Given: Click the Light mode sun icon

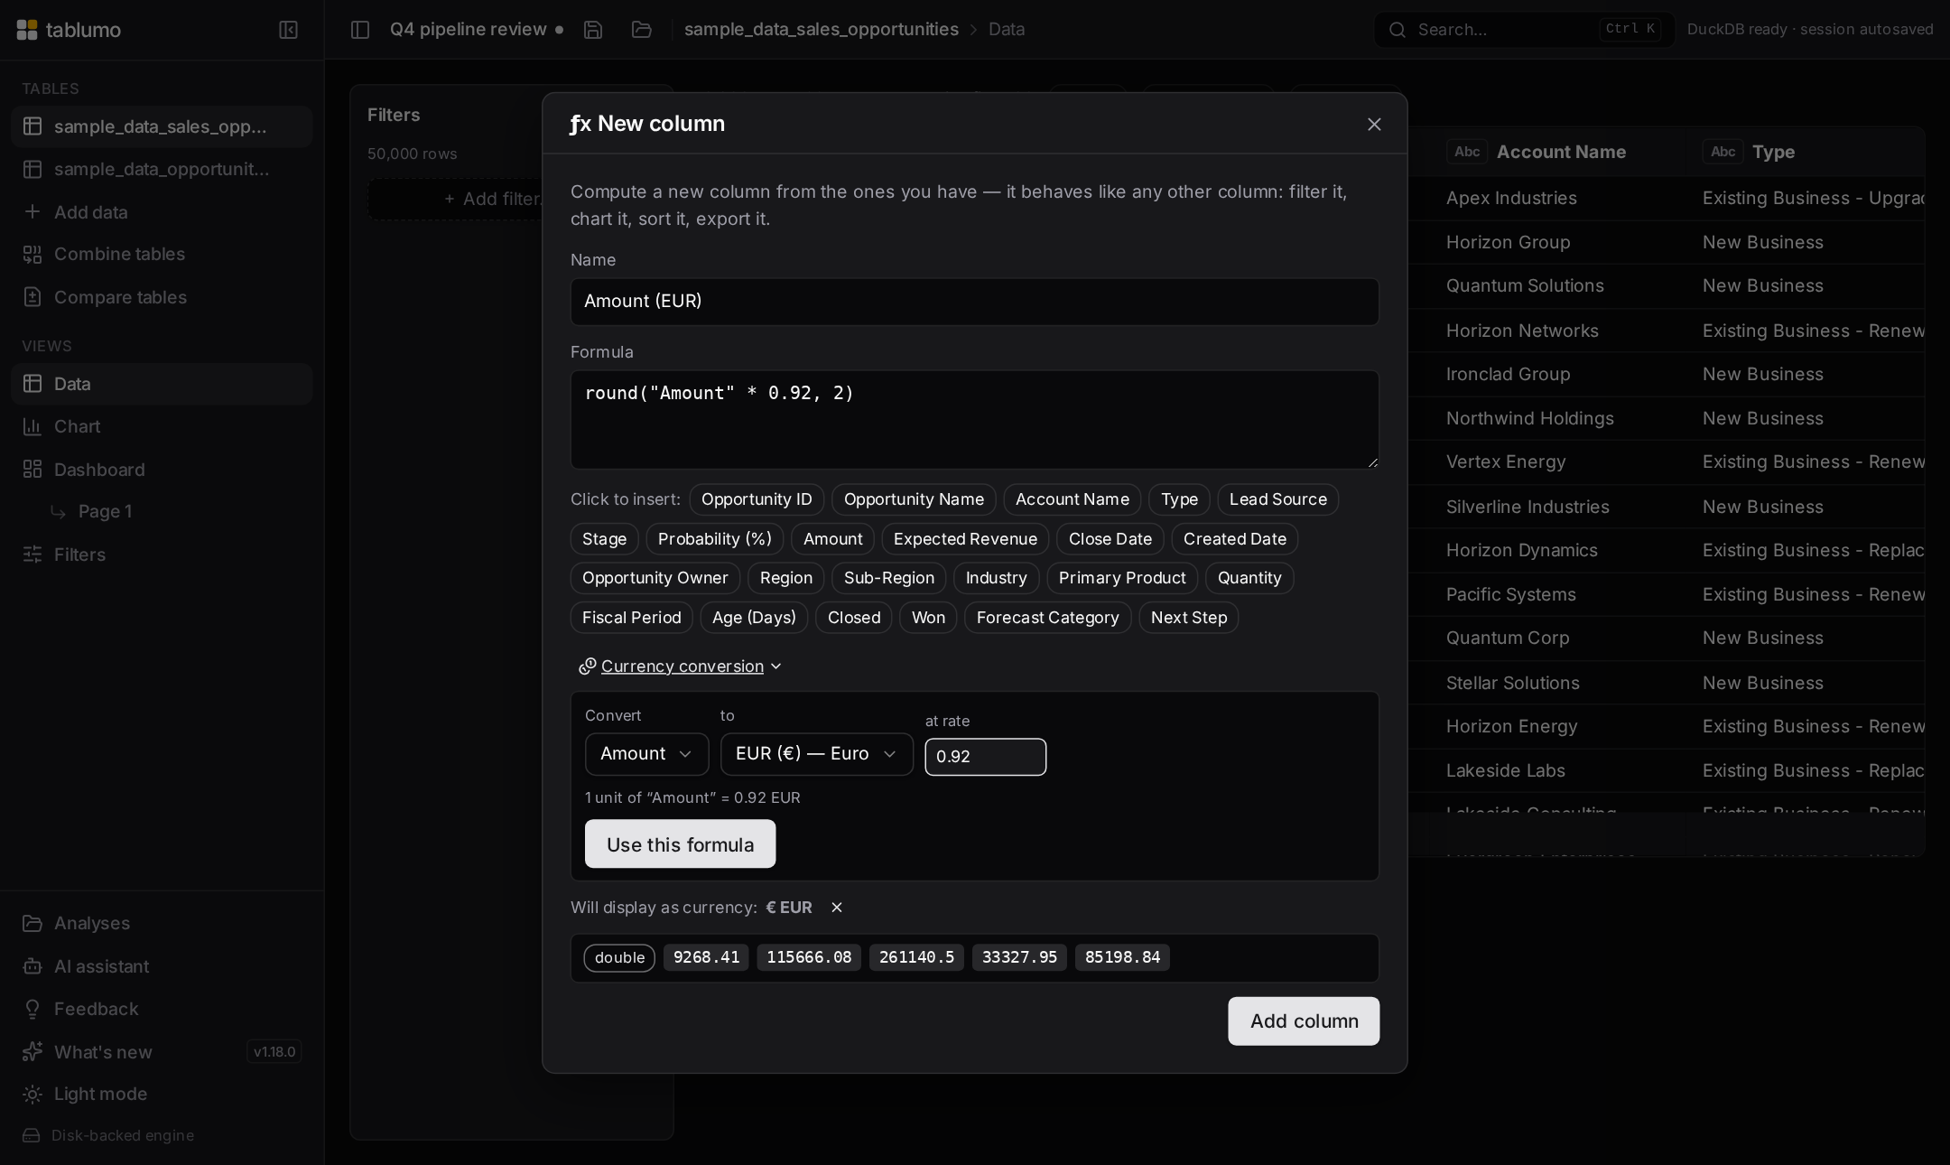Looking at the screenshot, I should click(32, 1095).
